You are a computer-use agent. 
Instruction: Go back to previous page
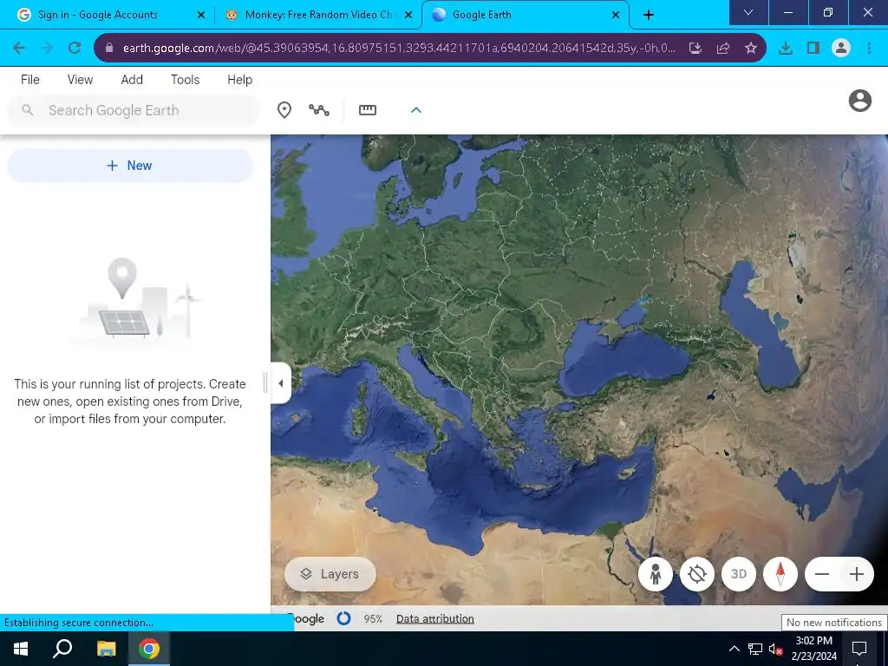19,49
